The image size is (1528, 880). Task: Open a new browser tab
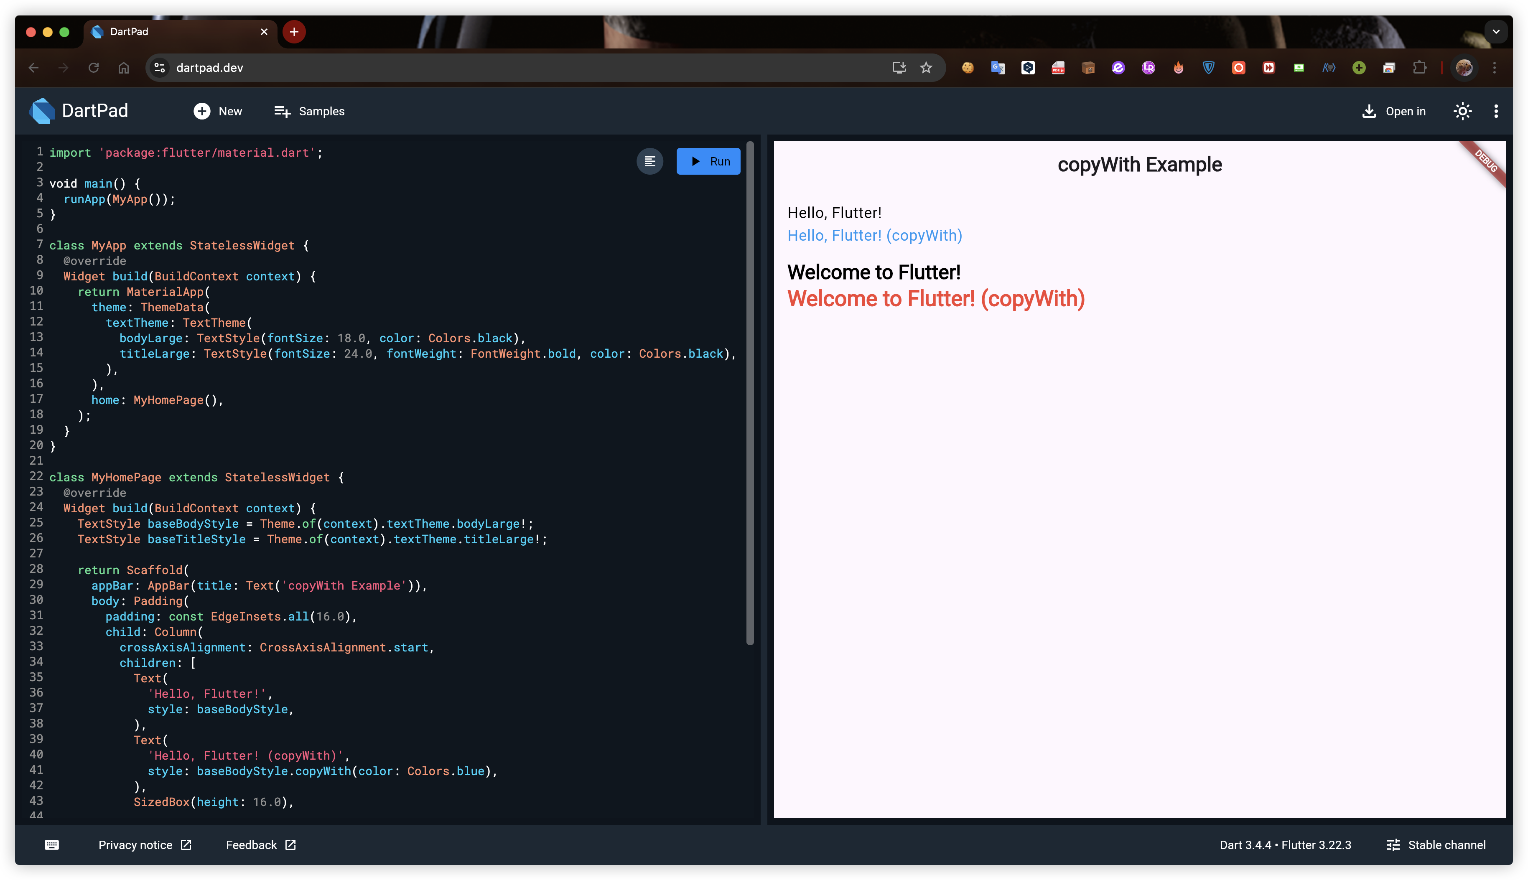(294, 31)
